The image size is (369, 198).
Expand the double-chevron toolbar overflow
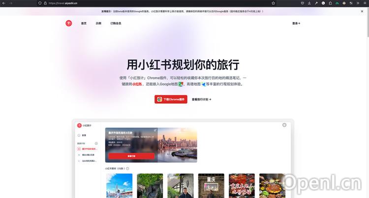click(358, 3)
